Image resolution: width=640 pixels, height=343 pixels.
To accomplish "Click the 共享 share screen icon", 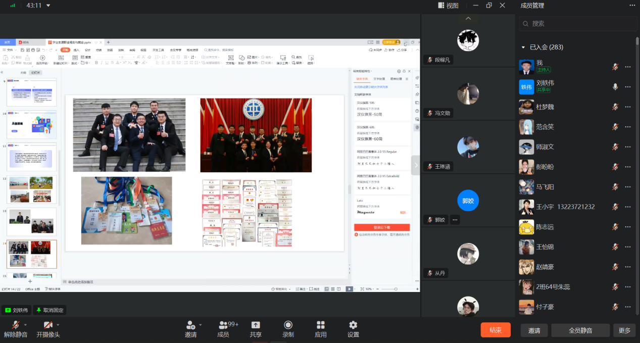I will click(x=256, y=325).
